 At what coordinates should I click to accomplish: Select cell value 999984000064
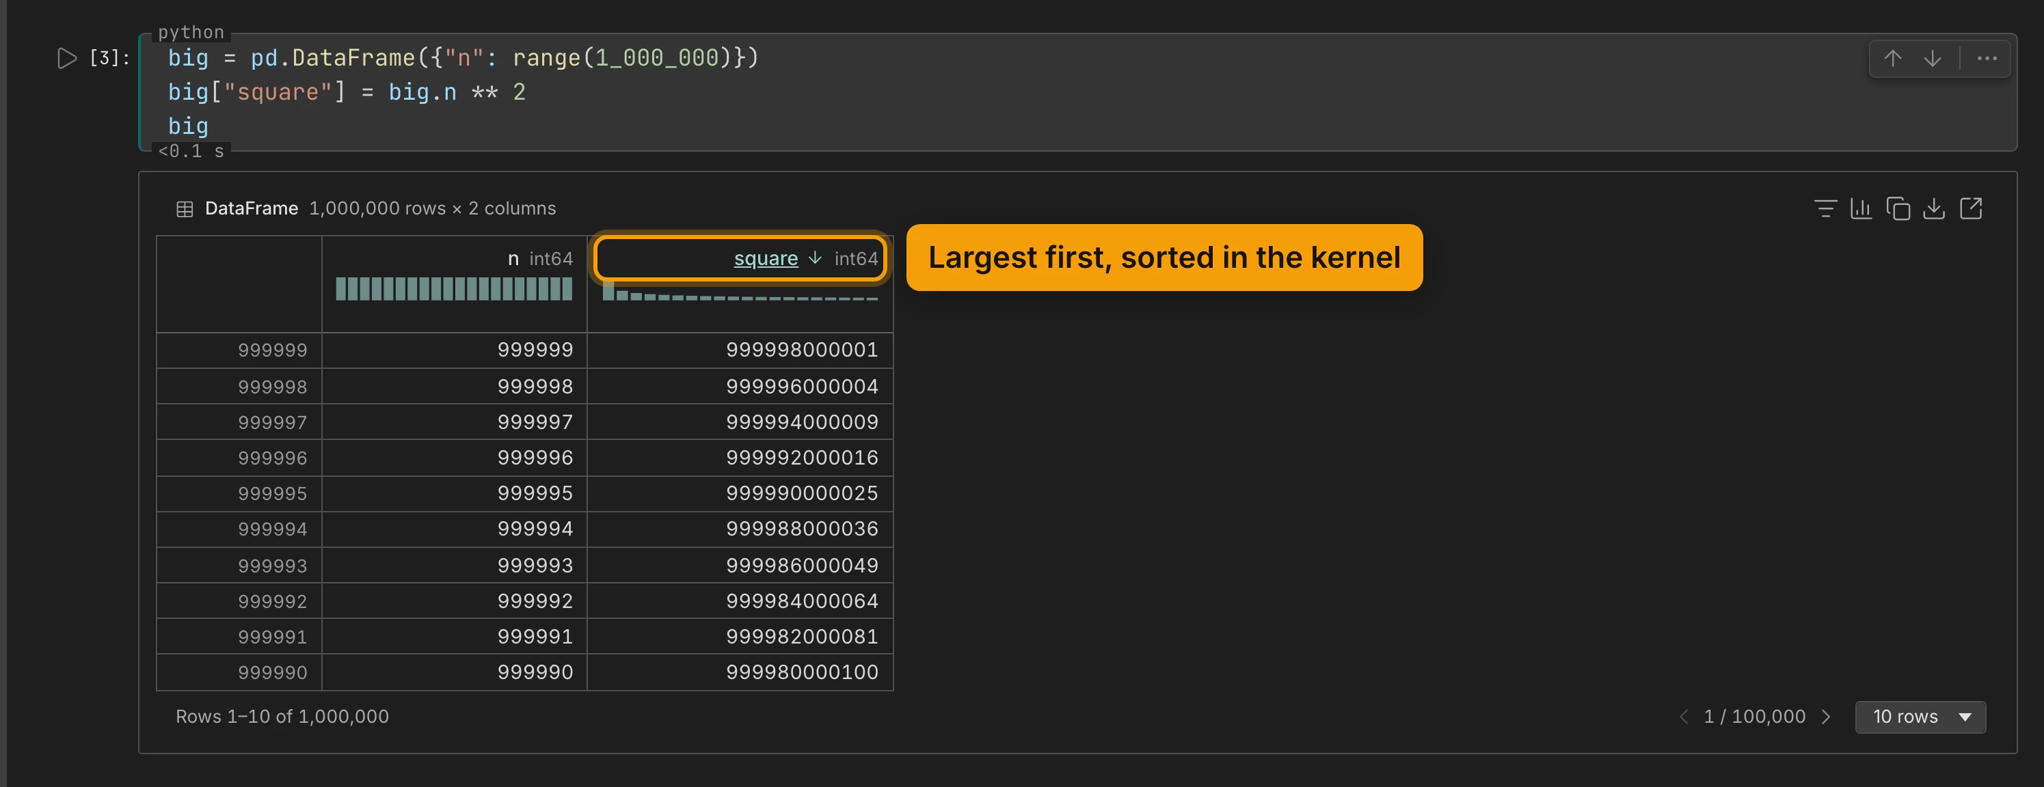801,601
